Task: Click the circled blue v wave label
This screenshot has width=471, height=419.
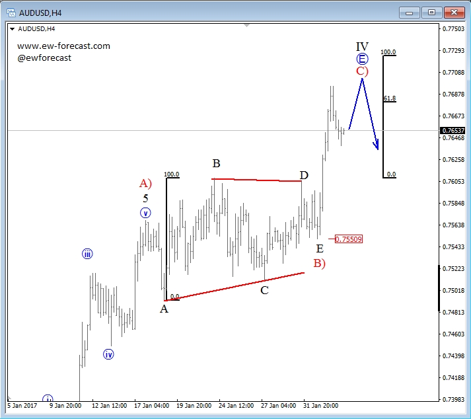Action: (x=145, y=213)
